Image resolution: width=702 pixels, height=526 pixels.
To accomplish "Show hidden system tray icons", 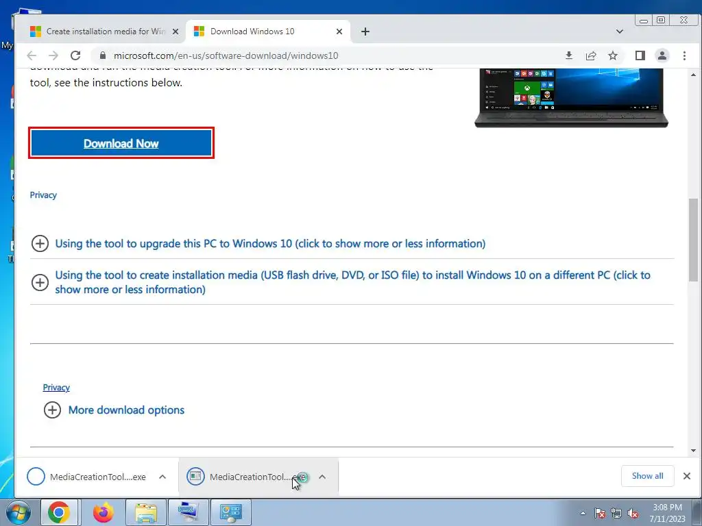I will click(x=583, y=514).
